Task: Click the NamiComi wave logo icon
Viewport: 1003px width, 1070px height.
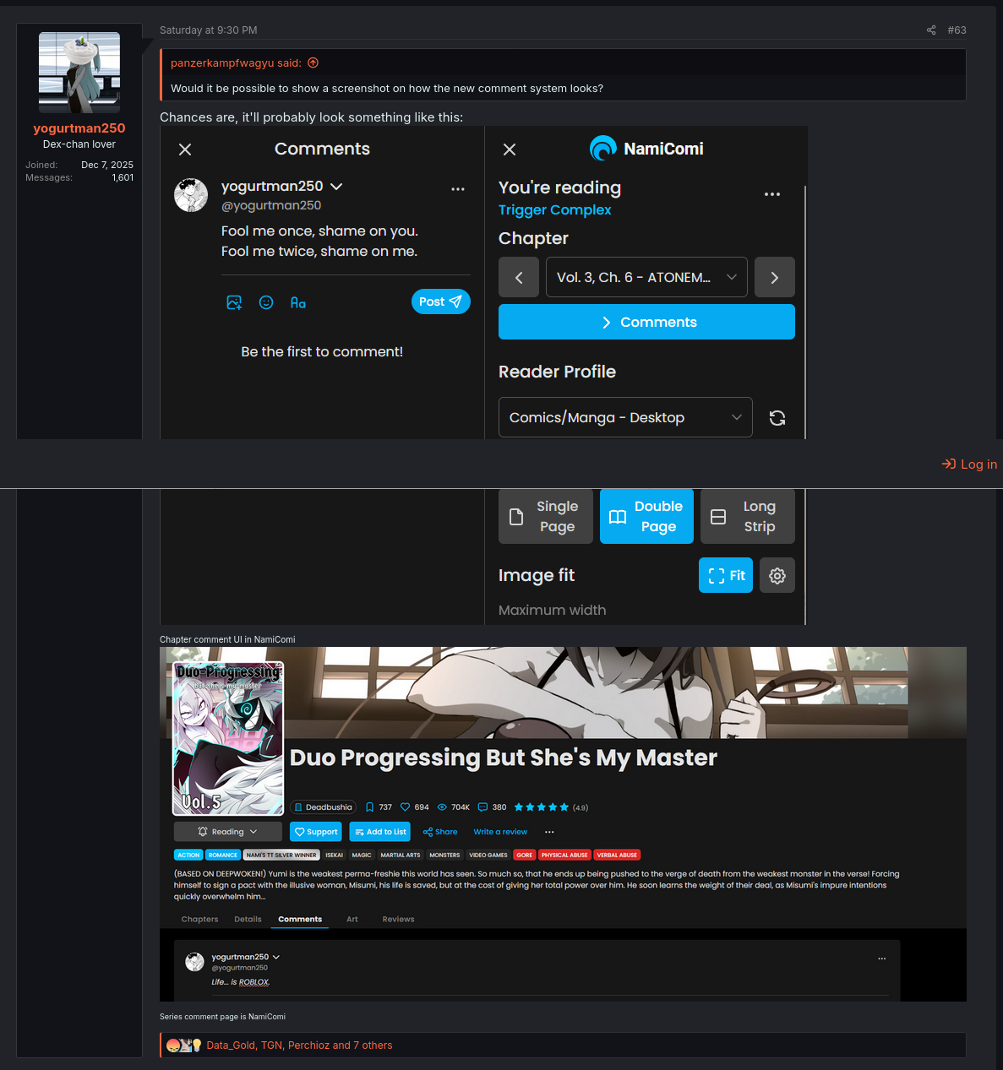Action: click(602, 149)
